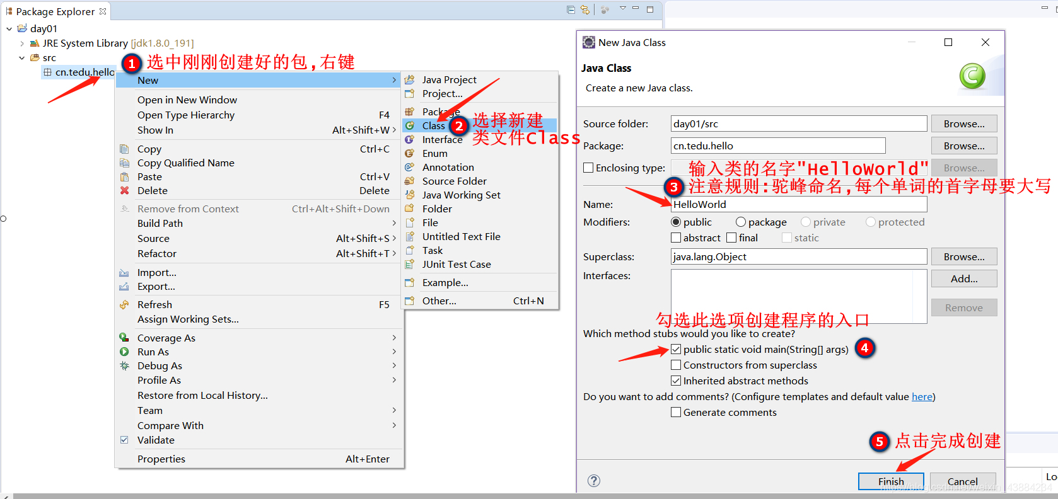This screenshot has height=499, width=1058.
Task: Click Paste clipboard icon in context menu
Action: click(x=124, y=177)
